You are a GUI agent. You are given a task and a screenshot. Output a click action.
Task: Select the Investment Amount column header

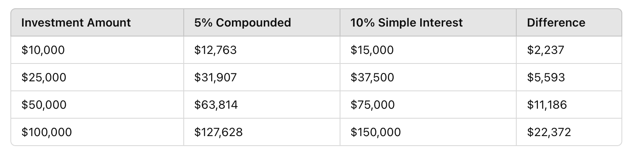[97, 22]
